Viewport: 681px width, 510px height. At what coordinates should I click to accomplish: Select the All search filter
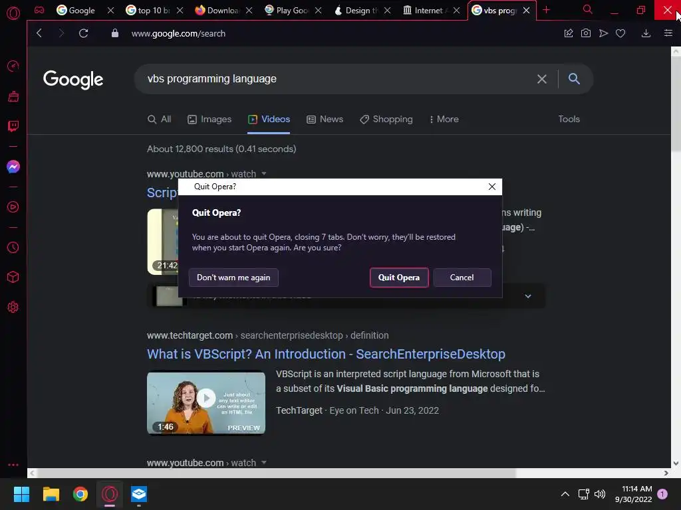(x=160, y=120)
